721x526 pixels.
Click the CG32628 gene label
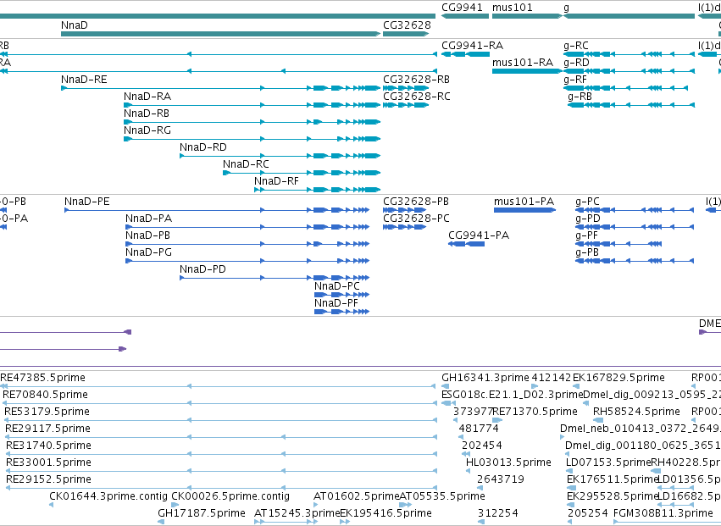click(407, 25)
